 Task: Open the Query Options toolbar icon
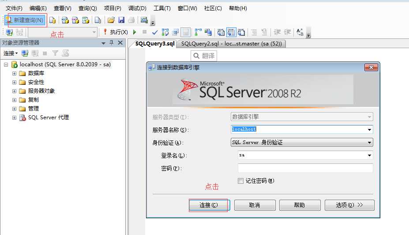click(175, 32)
